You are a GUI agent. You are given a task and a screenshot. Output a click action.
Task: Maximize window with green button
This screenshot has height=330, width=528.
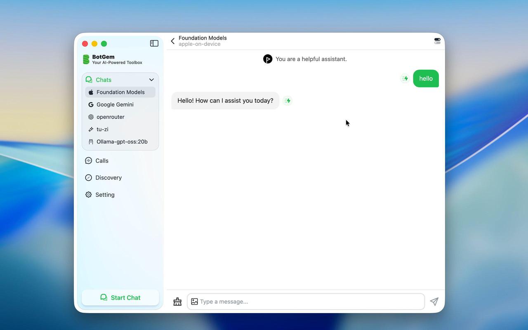pyautogui.click(x=104, y=44)
